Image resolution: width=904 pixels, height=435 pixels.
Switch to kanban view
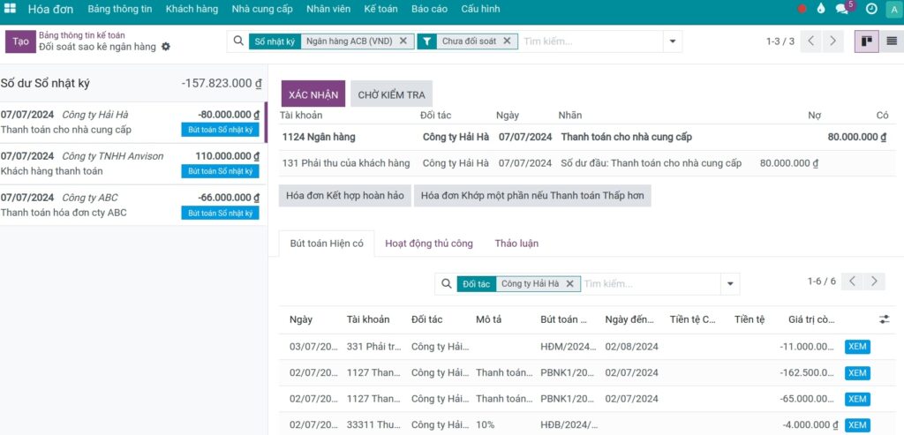pos(867,41)
